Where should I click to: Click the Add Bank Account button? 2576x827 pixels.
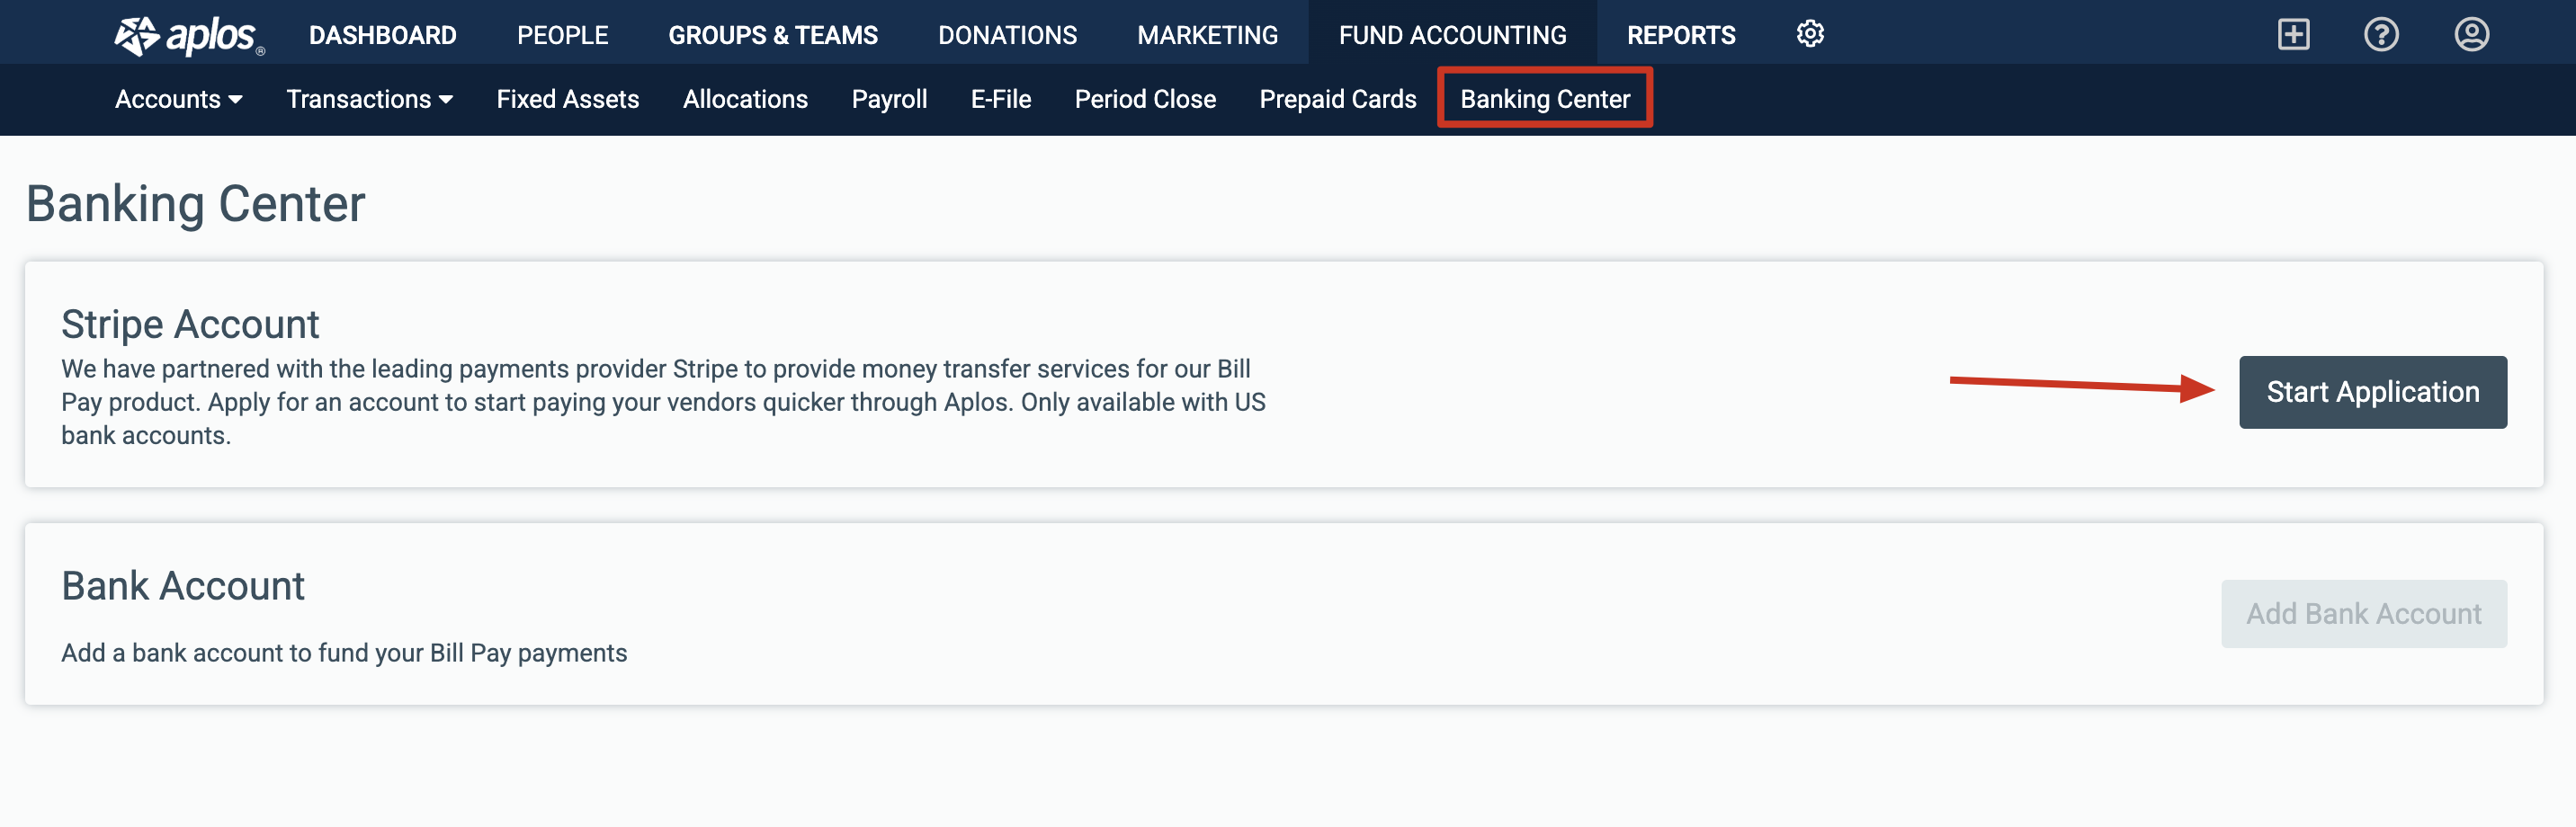tap(2363, 614)
